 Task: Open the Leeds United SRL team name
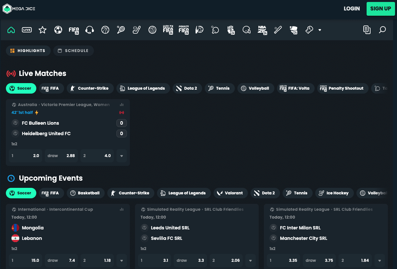coord(170,228)
